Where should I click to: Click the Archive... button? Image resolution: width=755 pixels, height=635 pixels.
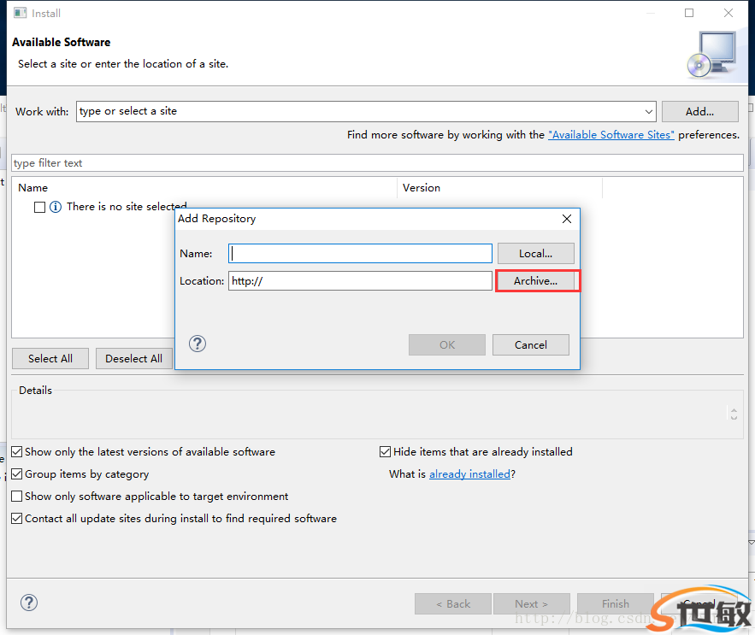(535, 280)
